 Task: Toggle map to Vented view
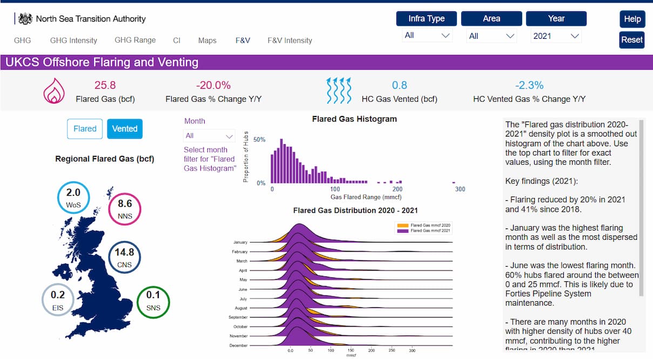125,129
